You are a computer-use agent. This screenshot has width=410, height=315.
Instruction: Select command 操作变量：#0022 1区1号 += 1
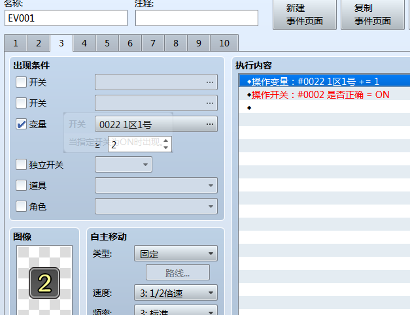(324, 80)
